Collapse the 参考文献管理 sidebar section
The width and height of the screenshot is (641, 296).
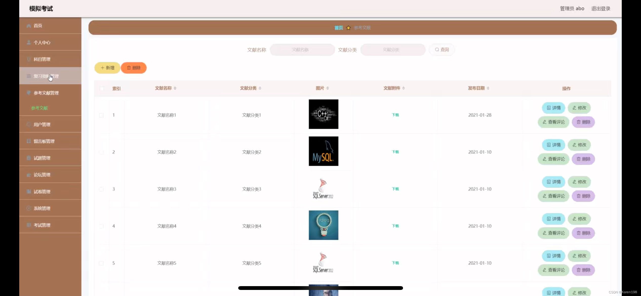(x=50, y=93)
